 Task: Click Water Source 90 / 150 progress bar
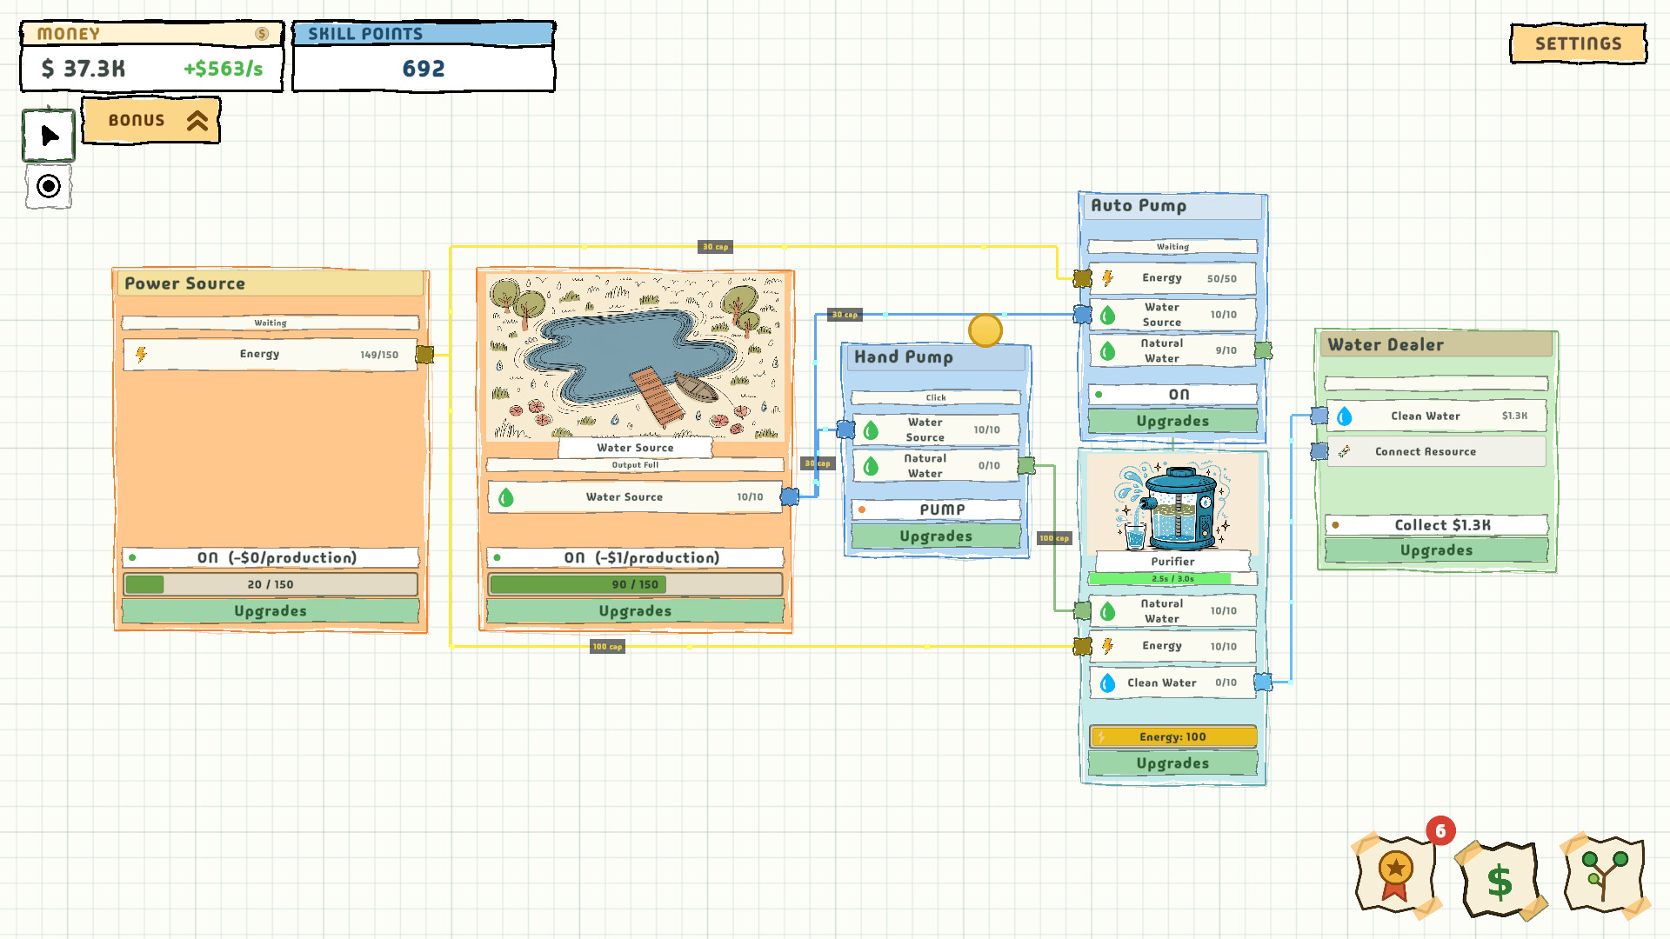[x=635, y=584]
